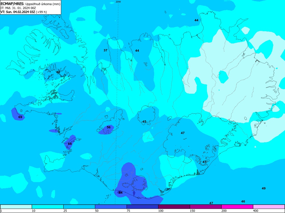
Task: Pick the sky blue 25–50 mm legend swatch
Action: [x=79, y=207]
